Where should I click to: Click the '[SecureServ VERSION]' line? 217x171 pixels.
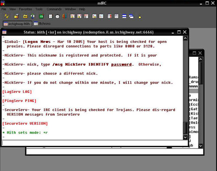click(25, 123)
